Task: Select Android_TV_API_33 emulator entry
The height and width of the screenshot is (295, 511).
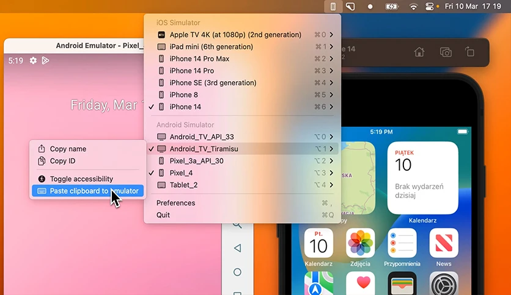Action: tap(243, 137)
